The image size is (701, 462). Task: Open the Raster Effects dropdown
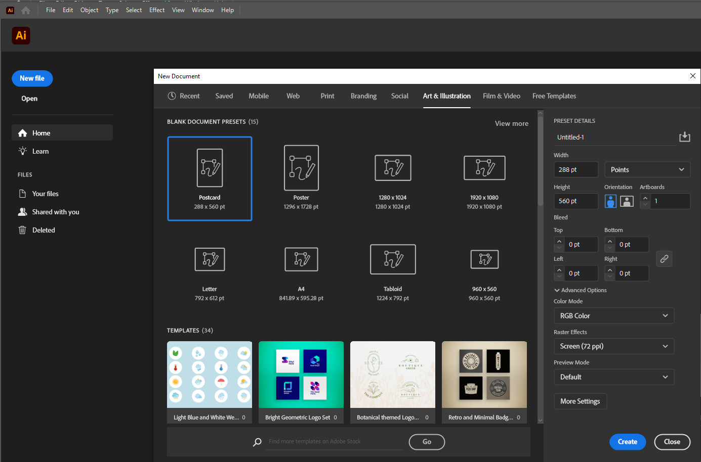coord(614,346)
